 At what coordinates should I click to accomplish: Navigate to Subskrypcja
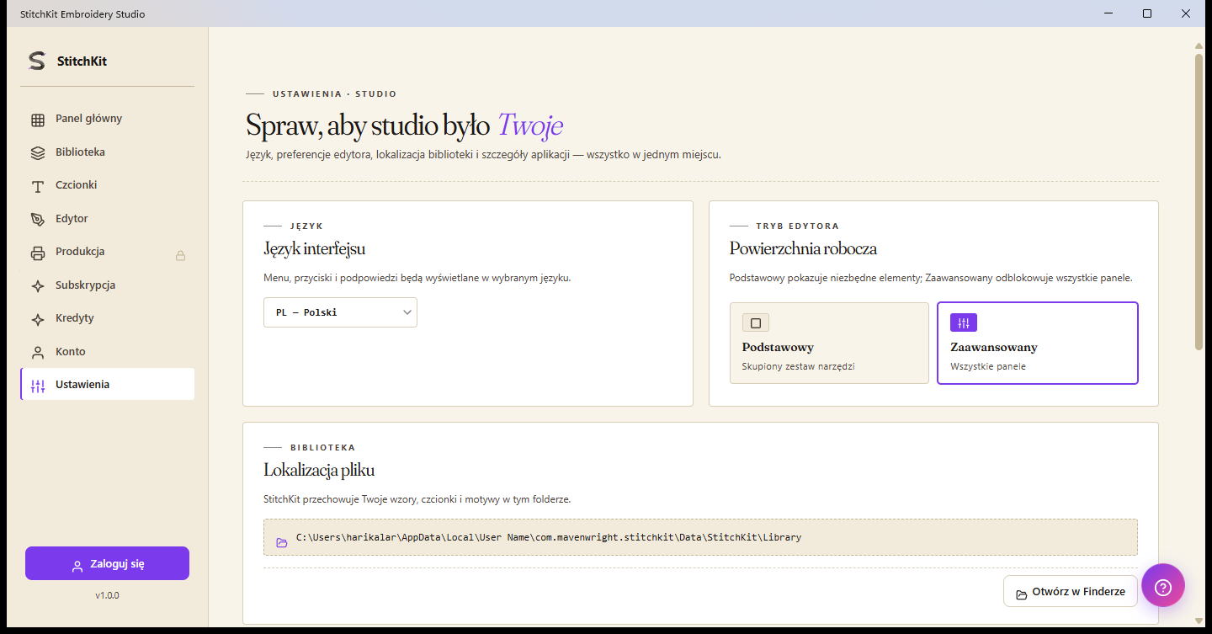click(x=108, y=285)
